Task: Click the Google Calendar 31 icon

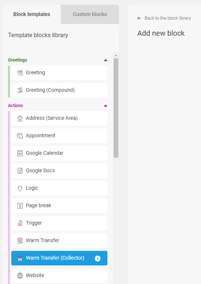Action: (x=20, y=153)
